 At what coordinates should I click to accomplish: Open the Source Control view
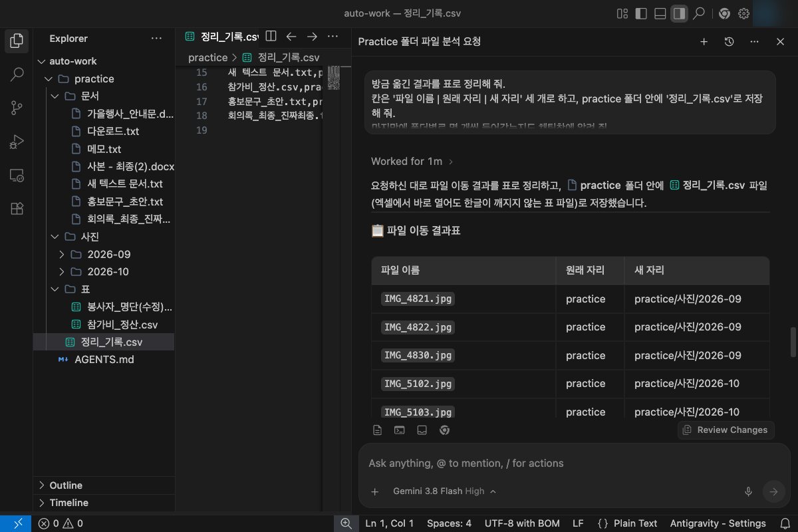tap(18, 108)
